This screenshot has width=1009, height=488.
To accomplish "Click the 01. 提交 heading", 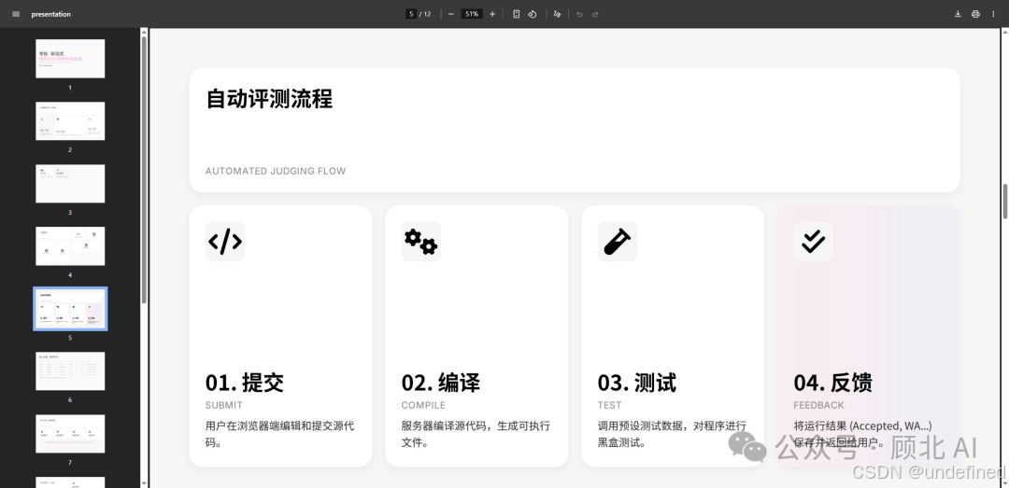I will [x=245, y=383].
